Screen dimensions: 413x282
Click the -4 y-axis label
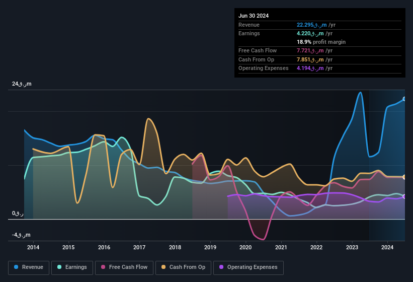(21, 235)
